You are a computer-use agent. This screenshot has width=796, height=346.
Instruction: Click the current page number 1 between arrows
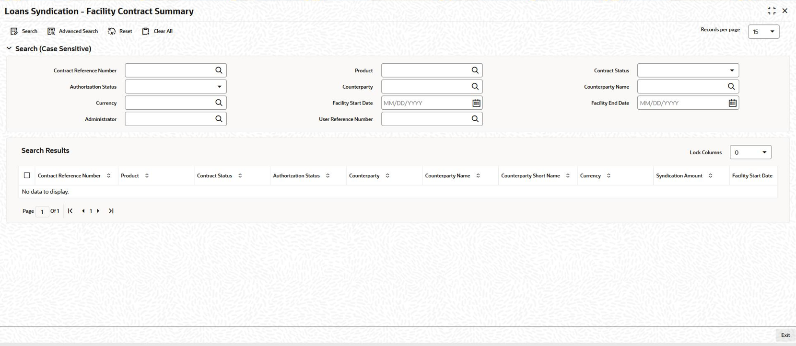pos(91,211)
